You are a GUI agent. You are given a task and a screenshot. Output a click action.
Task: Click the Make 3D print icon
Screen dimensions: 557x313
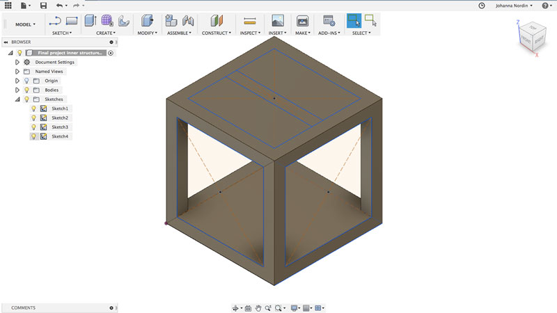(302, 21)
